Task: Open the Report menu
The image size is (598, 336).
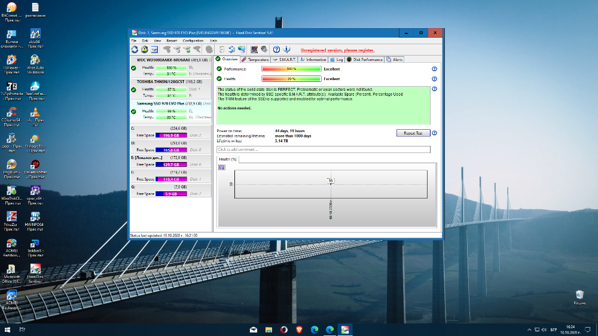Action: 172,41
